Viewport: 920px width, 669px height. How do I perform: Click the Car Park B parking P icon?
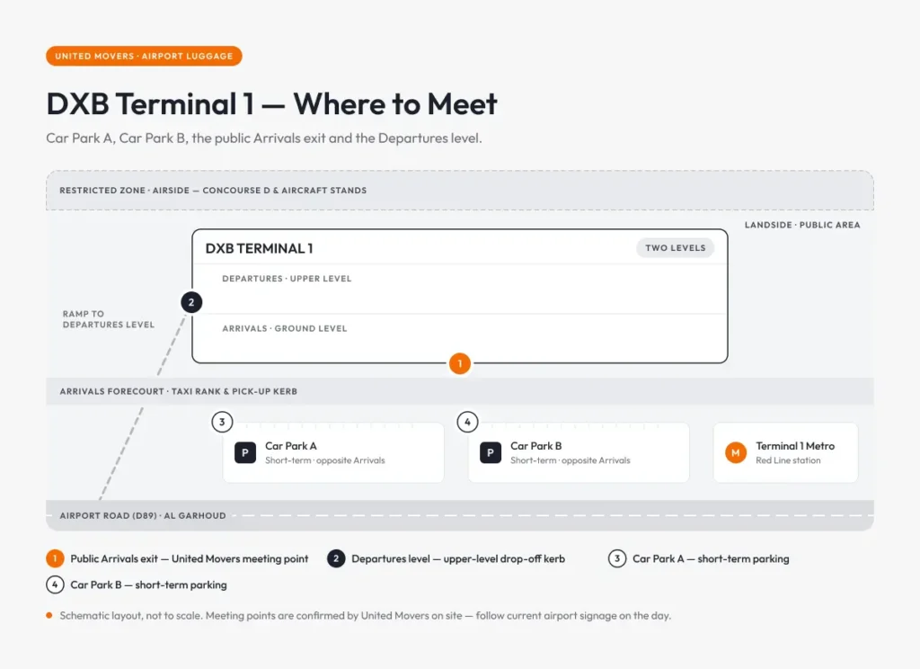pos(491,453)
